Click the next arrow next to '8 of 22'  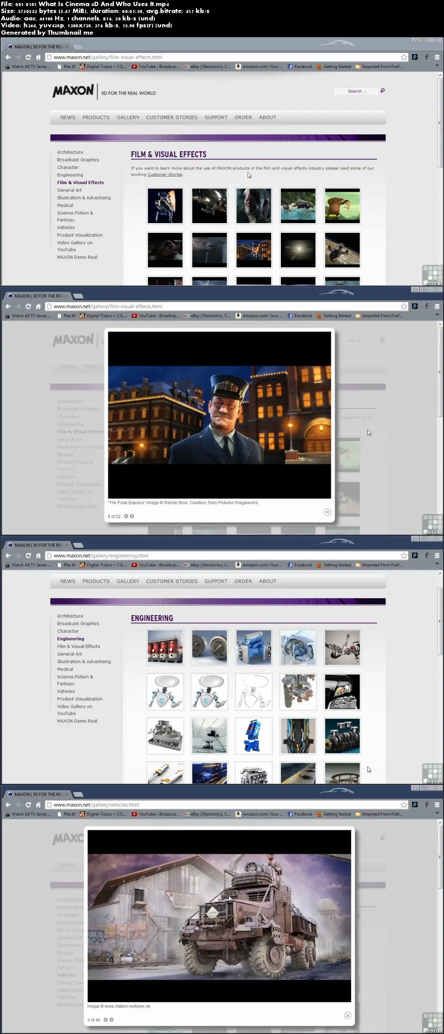click(132, 516)
